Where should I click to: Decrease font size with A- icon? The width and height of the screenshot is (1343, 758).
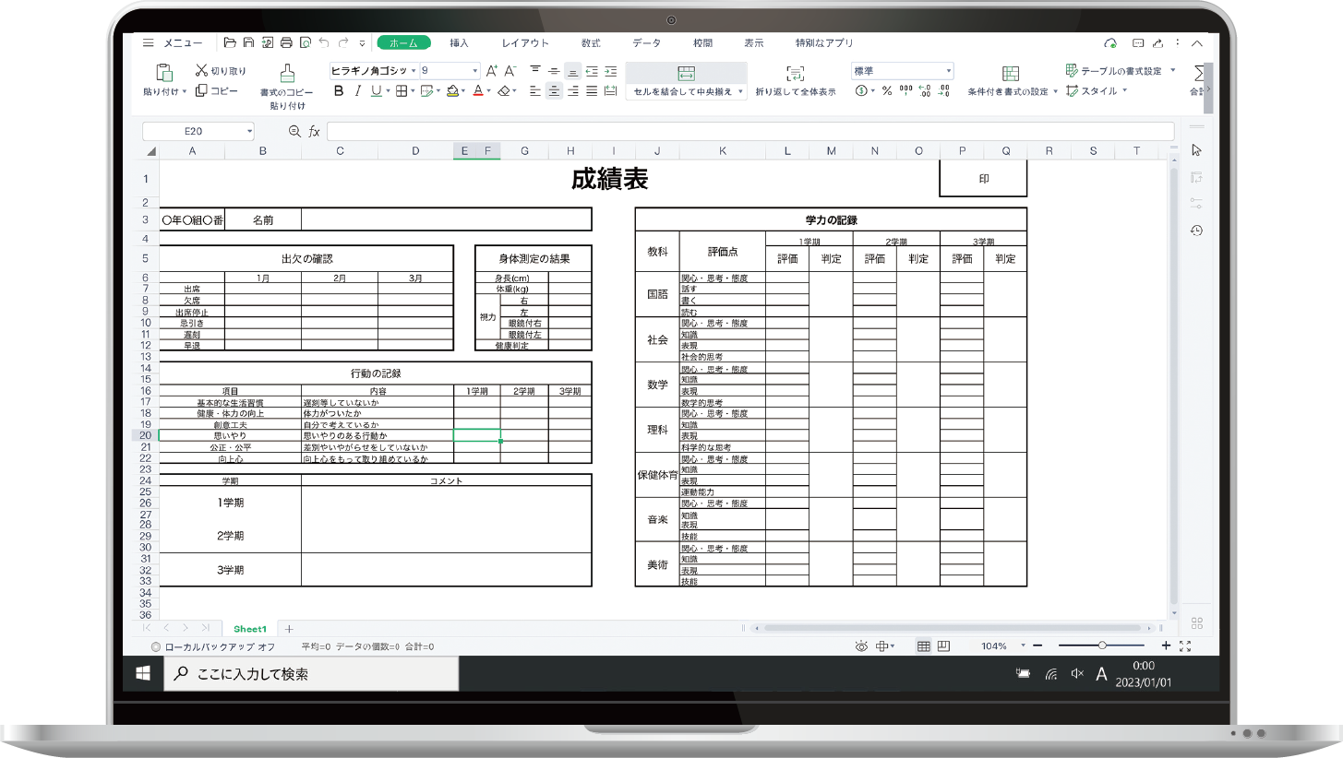coord(510,70)
